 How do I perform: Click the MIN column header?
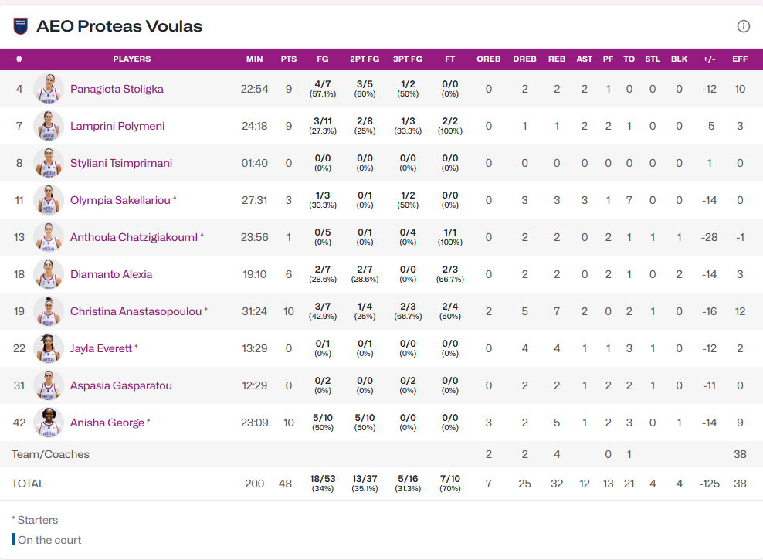(x=254, y=59)
